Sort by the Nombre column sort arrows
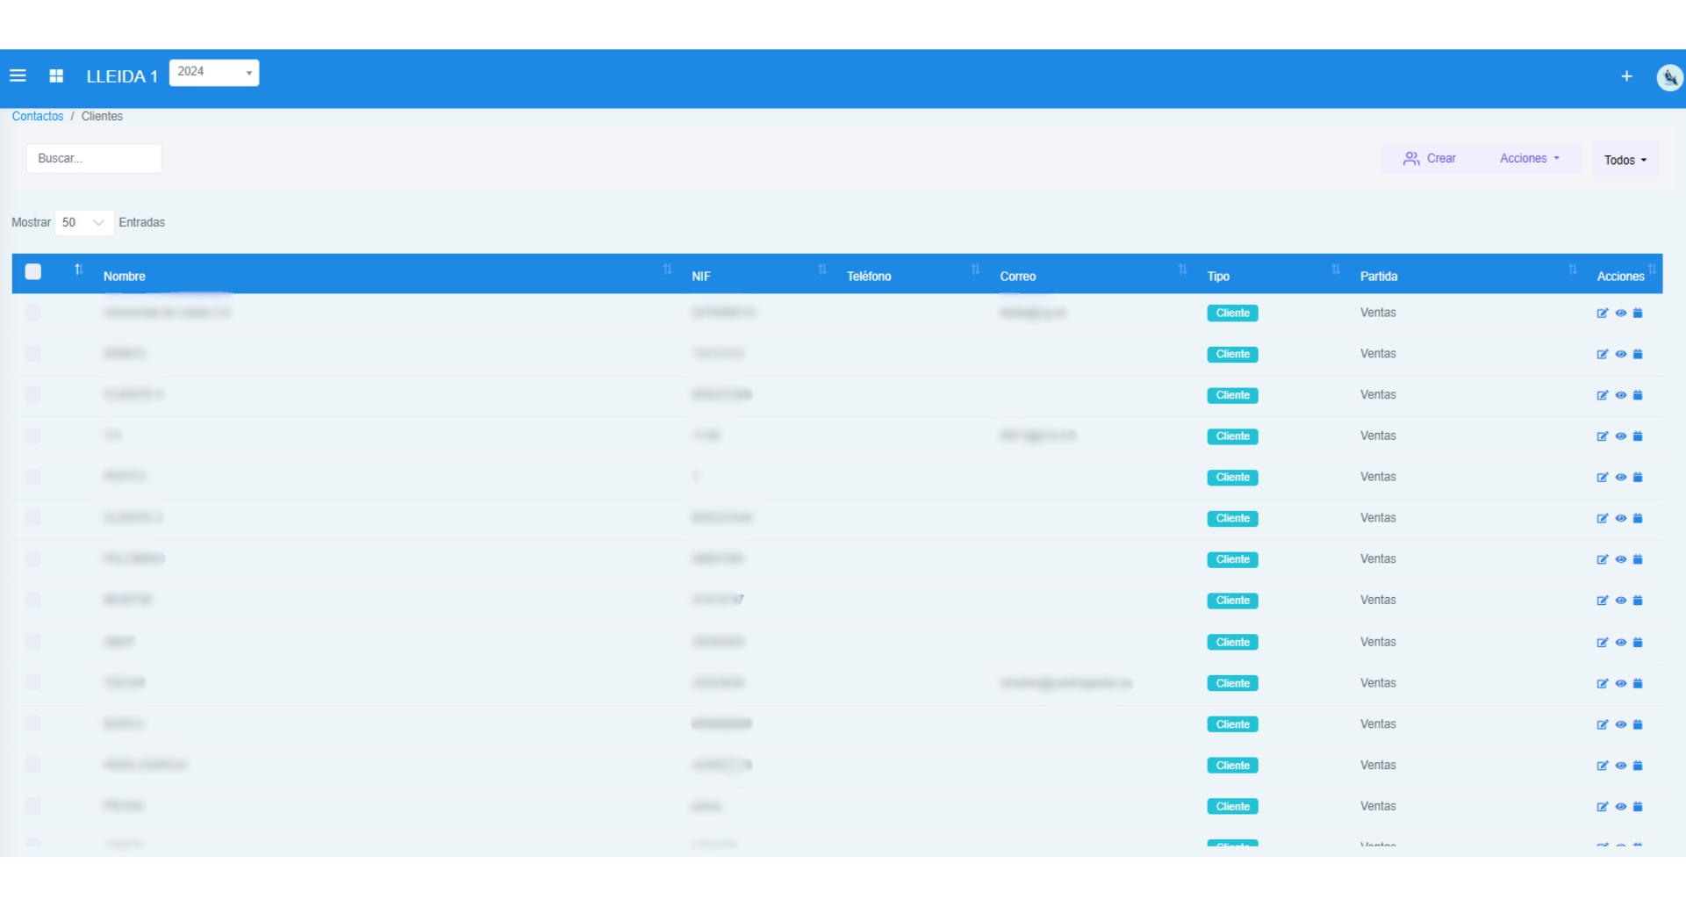 tap(667, 270)
